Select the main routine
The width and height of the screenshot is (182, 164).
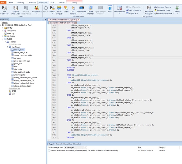(14, 66)
